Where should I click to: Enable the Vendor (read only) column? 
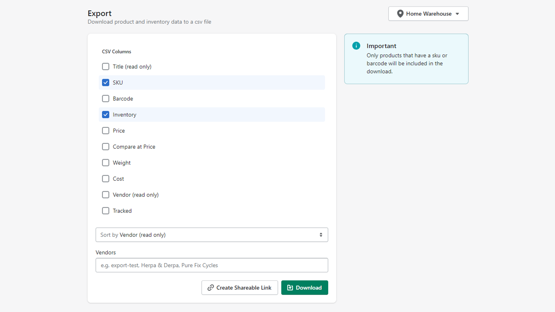[105, 194]
